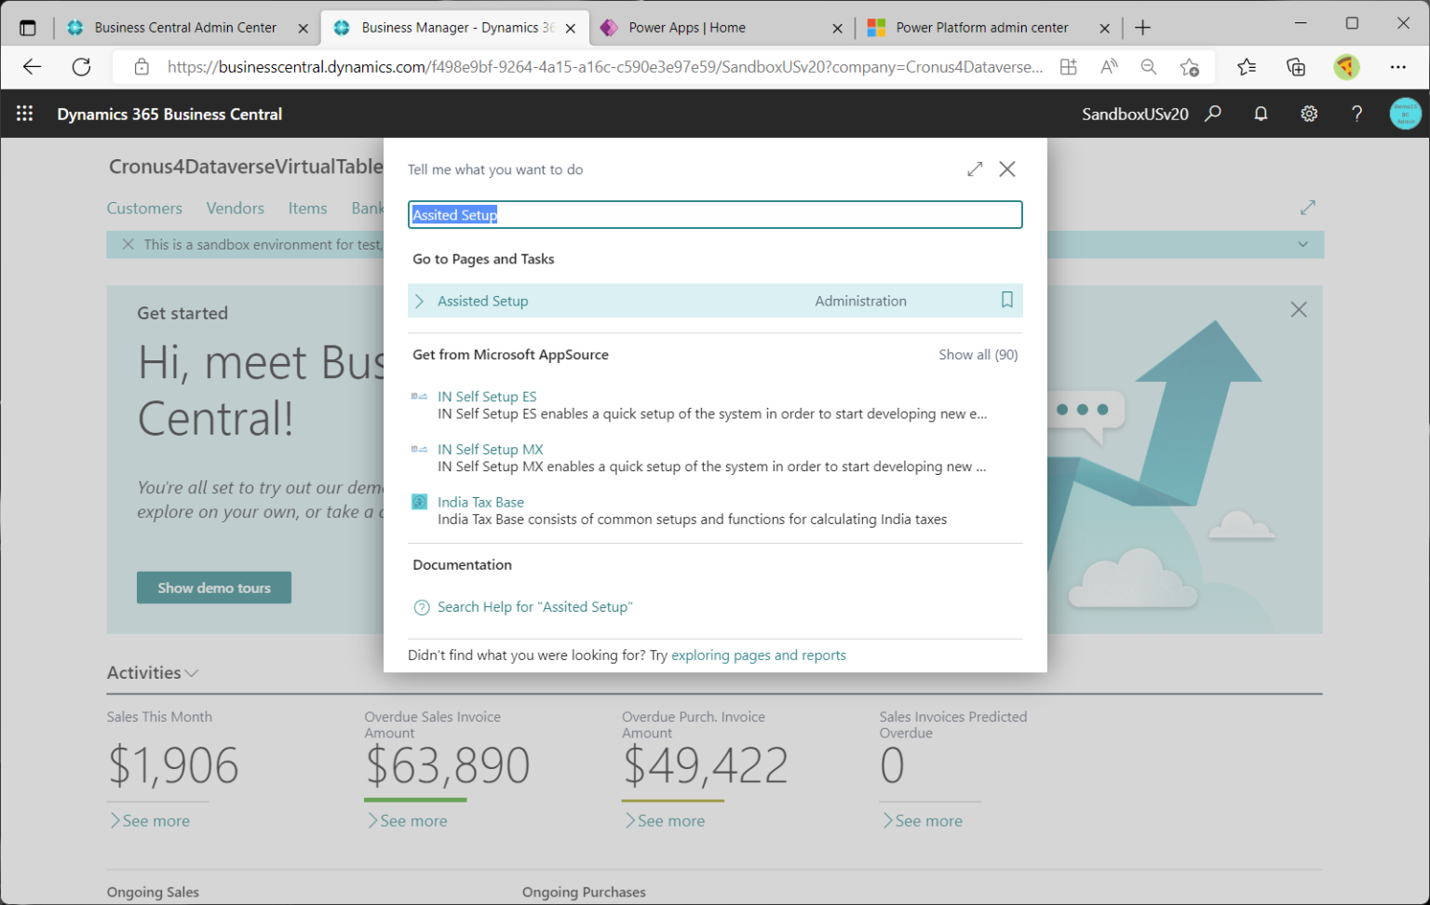
Task: Open the app launcher waffle menu
Action: pyautogui.click(x=25, y=114)
